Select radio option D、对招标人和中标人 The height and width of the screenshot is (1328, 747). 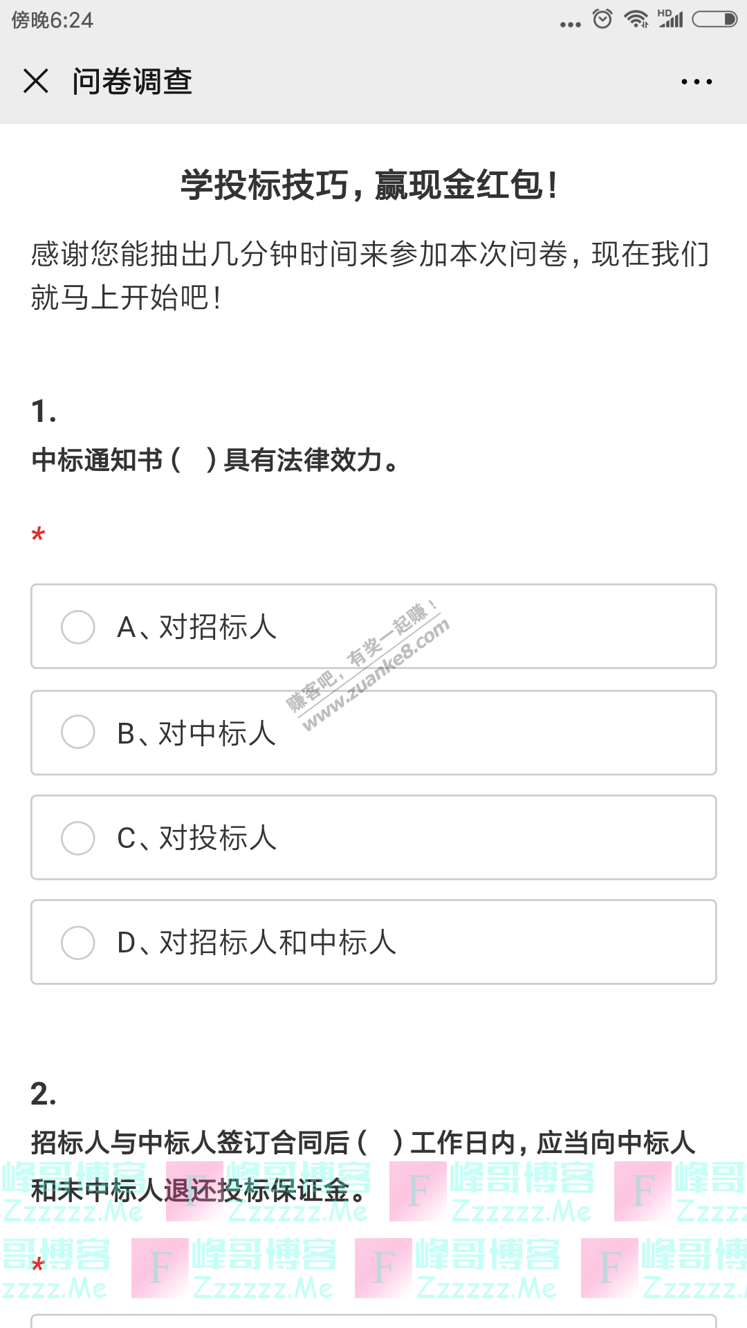point(78,943)
